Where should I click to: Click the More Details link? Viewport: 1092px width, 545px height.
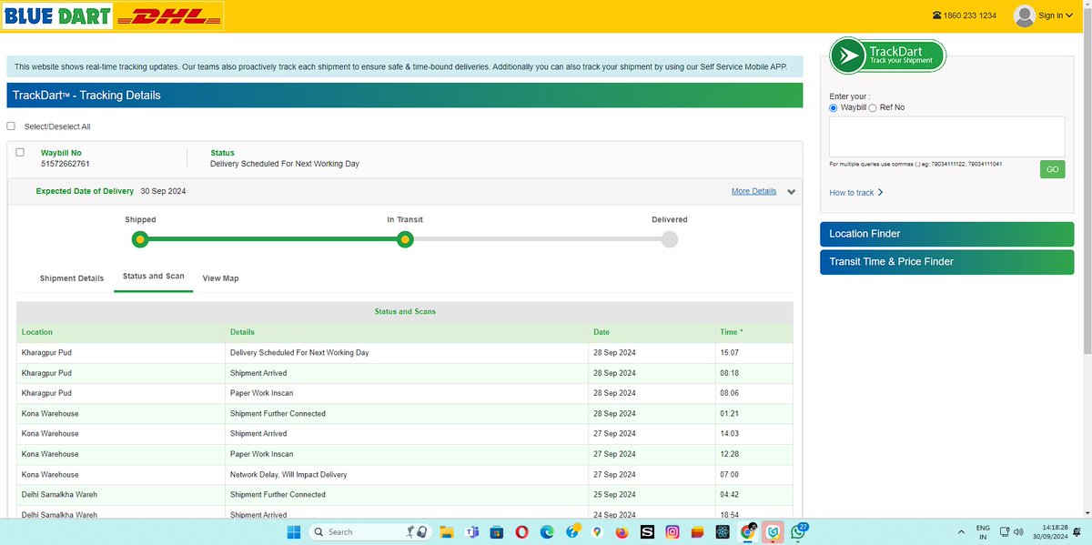tap(754, 191)
